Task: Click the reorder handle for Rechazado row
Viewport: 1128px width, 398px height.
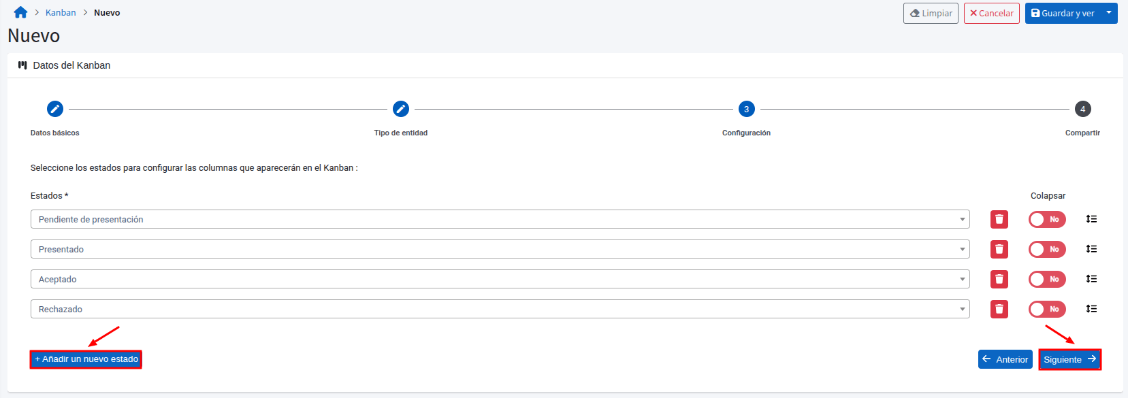Action: click(x=1091, y=309)
